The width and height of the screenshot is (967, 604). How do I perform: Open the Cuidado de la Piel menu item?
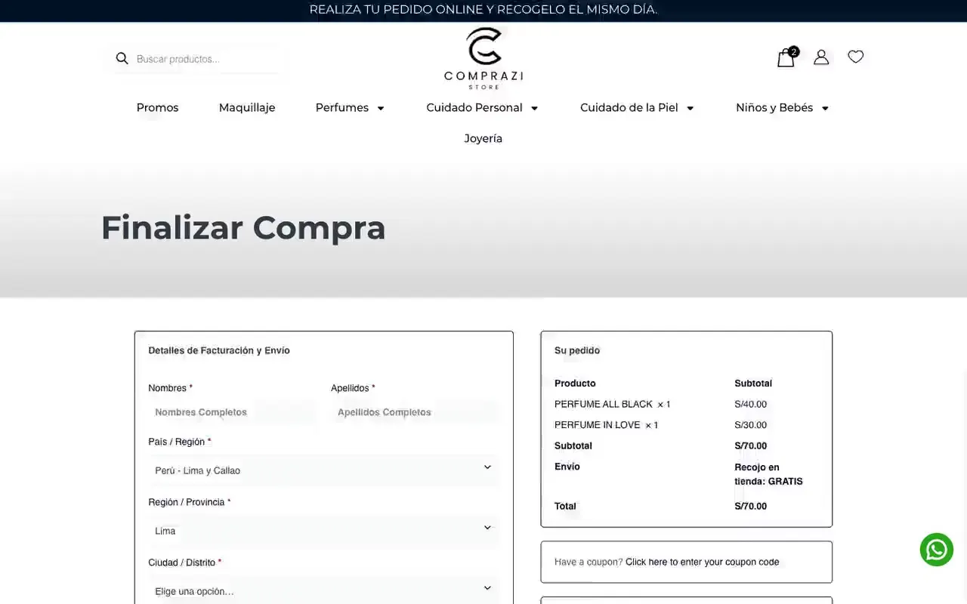click(x=629, y=107)
